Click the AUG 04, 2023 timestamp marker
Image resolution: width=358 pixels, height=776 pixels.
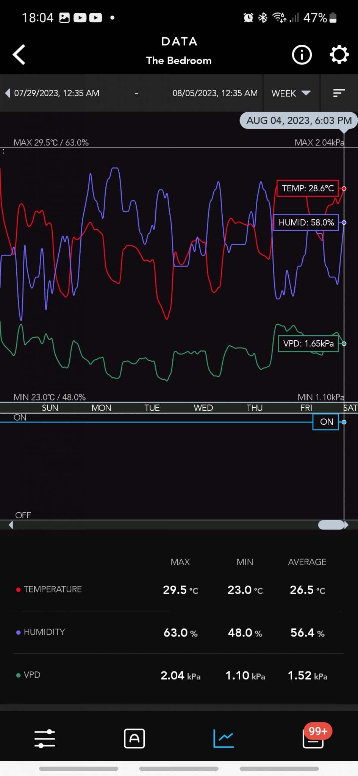299,121
